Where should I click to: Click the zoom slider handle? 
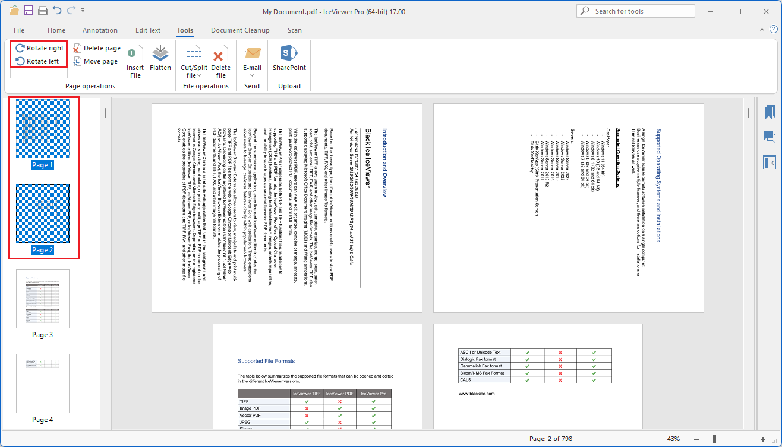point(714,439)
